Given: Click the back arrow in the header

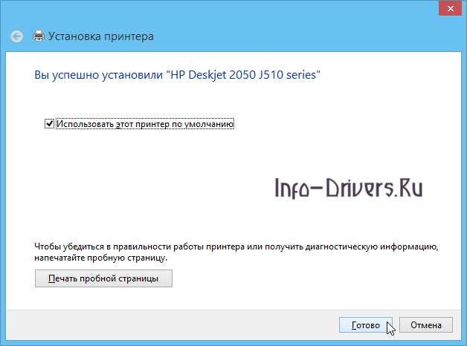Looking at the screenshot, I should click(17, 36).
